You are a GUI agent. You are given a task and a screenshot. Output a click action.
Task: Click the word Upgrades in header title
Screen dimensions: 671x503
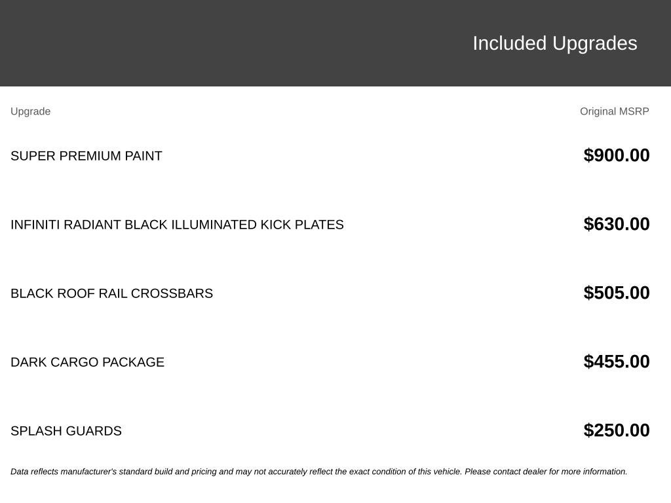(x=595, y=44)
